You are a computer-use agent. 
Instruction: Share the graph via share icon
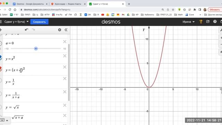tap(208, 22)
